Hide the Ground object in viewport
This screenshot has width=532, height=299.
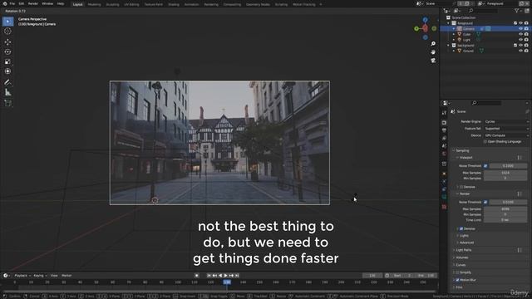[x=520, y=51]
